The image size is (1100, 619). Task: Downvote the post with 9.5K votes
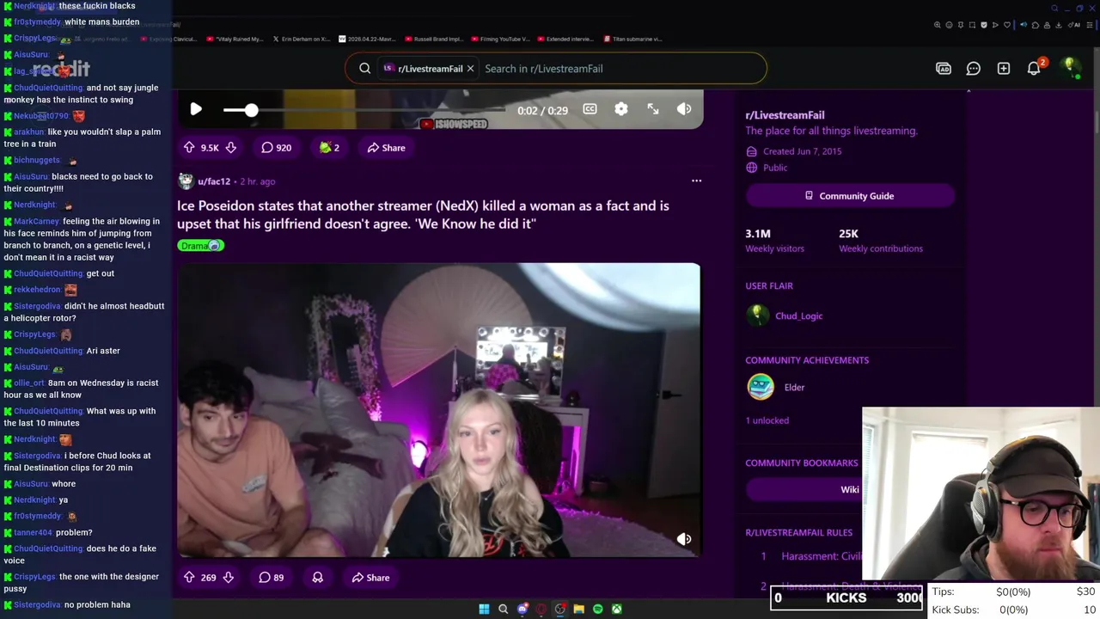pyautogui.click(x=230, y=148)
